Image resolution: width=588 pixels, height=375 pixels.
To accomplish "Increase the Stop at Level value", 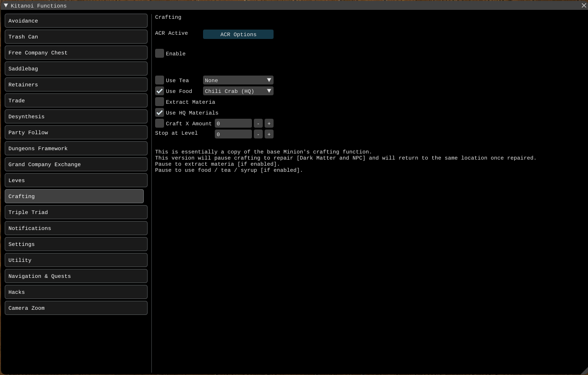I will (269, 134).
